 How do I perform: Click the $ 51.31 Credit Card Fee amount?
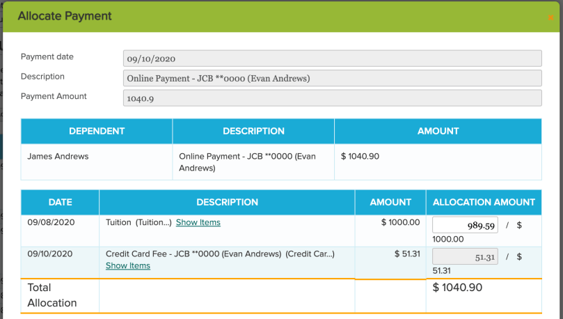coord(406,255)
